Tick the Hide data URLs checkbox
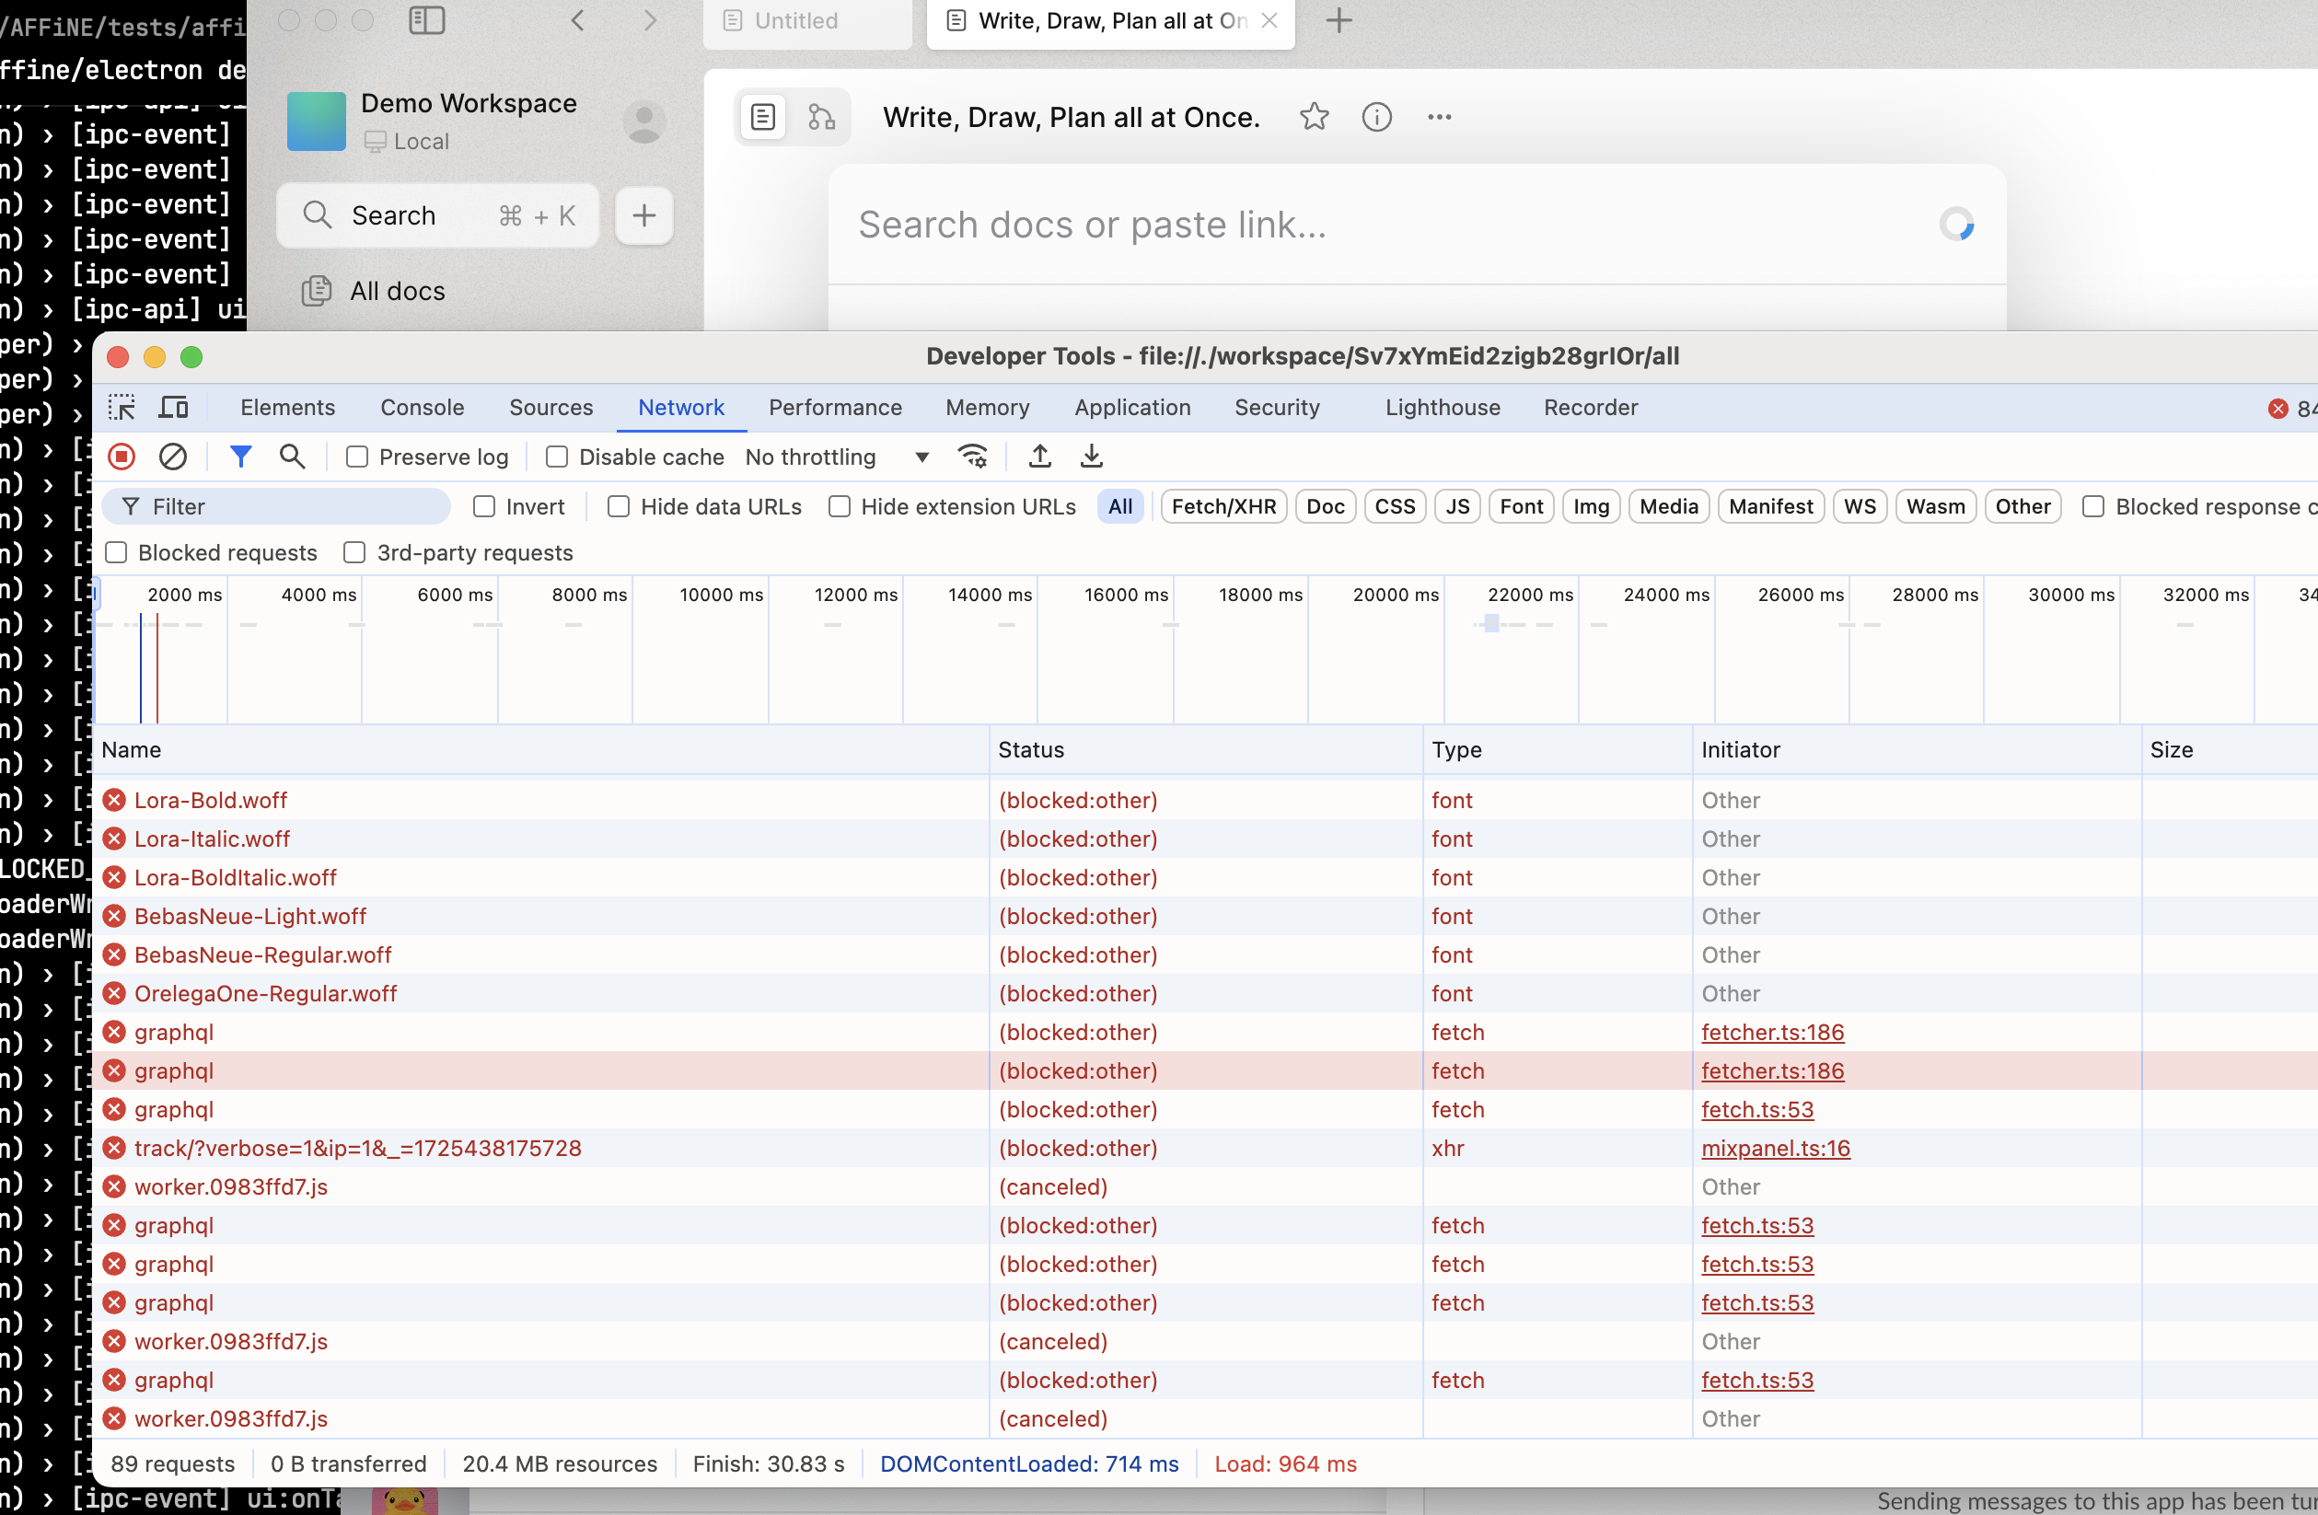The height and width of the screenshot is (1515, 2318). tap(619, 506)
